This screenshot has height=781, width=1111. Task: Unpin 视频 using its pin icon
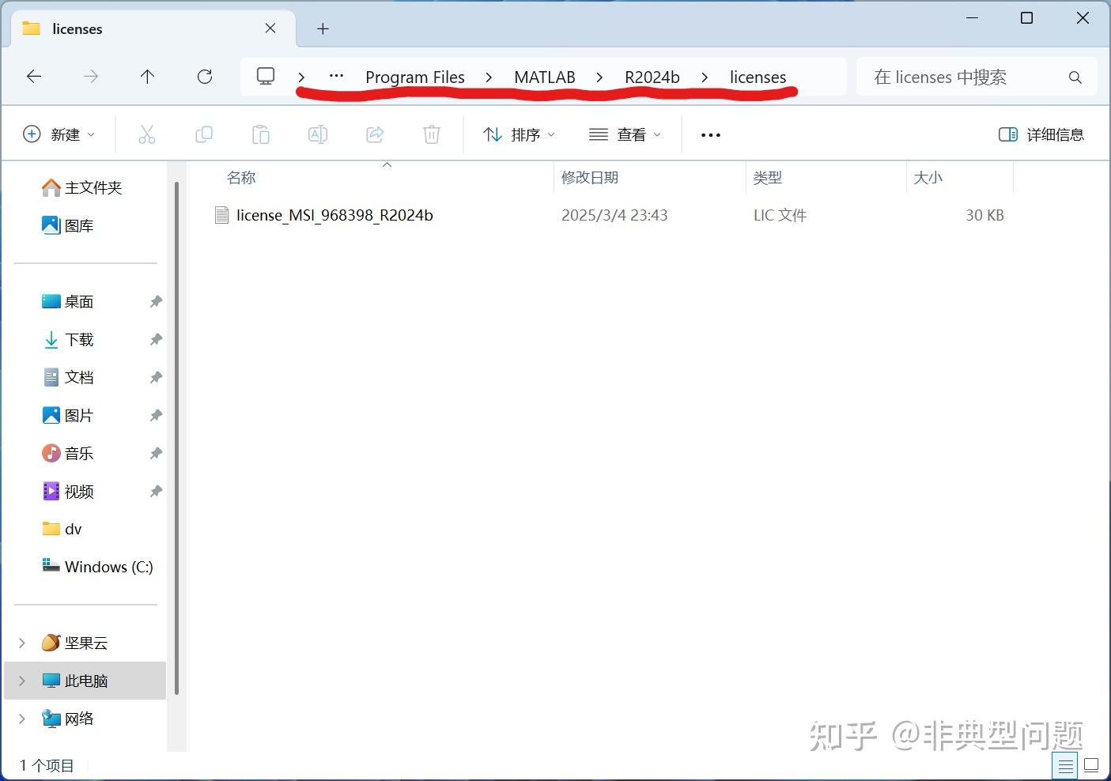tap(156, 491)
